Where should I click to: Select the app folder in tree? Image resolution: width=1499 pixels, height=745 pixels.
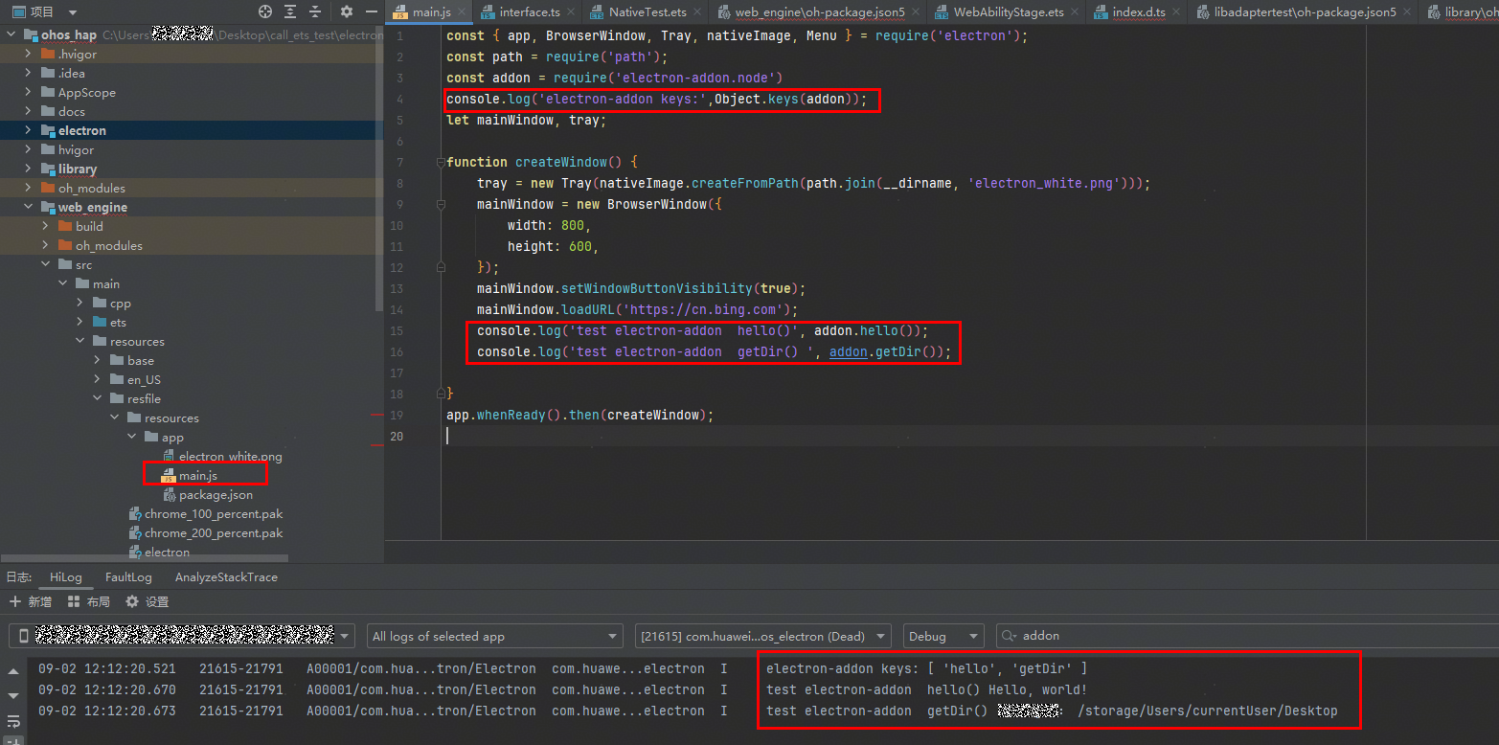pyautogui.click(x=172, y=437)
